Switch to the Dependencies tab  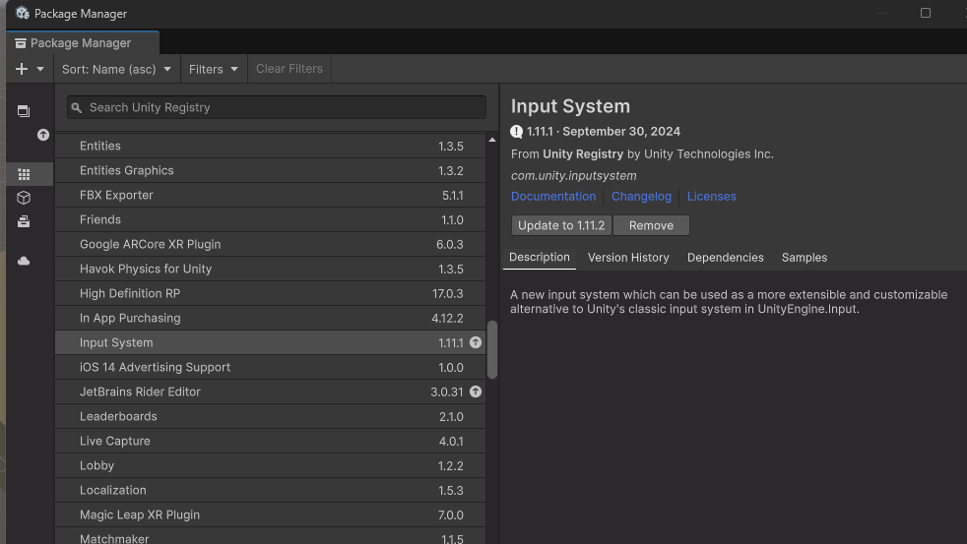tap(725, 258)
